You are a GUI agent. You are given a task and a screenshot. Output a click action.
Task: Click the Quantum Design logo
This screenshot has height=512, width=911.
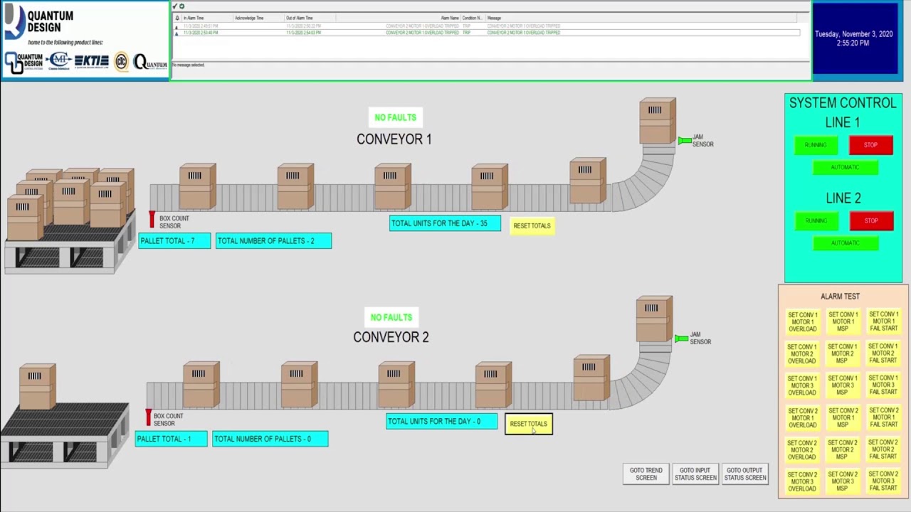click(38, 22)
